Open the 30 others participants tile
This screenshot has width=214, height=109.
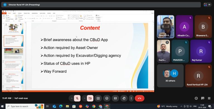pyautogui.click(x=170, y=76)
